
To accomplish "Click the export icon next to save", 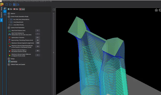I will (x=18, y=5).
